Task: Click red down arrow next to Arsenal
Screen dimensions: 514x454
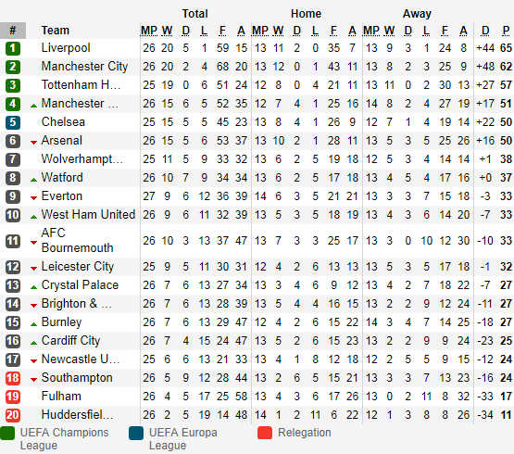Action: (x=33, y=143)
